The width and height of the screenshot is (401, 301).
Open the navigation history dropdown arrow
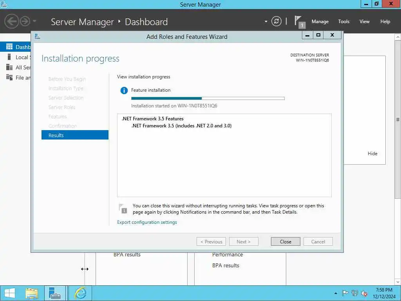tap(34, 21)
